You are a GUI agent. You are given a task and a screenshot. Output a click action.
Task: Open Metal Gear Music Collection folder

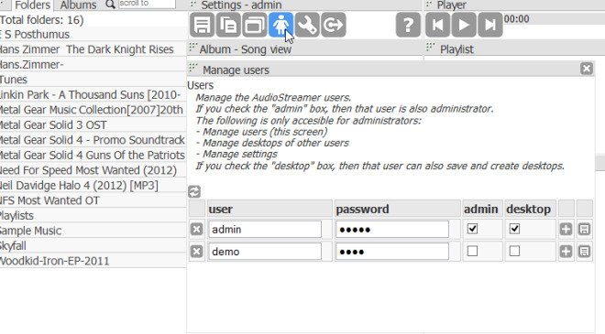pos(93,110)
